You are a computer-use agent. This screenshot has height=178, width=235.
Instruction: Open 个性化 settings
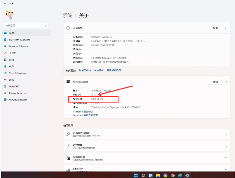click(x=26, y=53)
